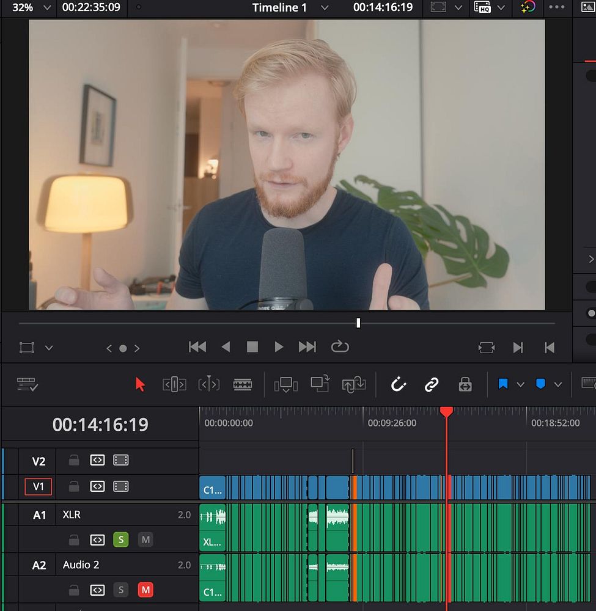The image size is (596, 611).
Task: Select the first C1 video clip on V1
Action: [213, 488]
